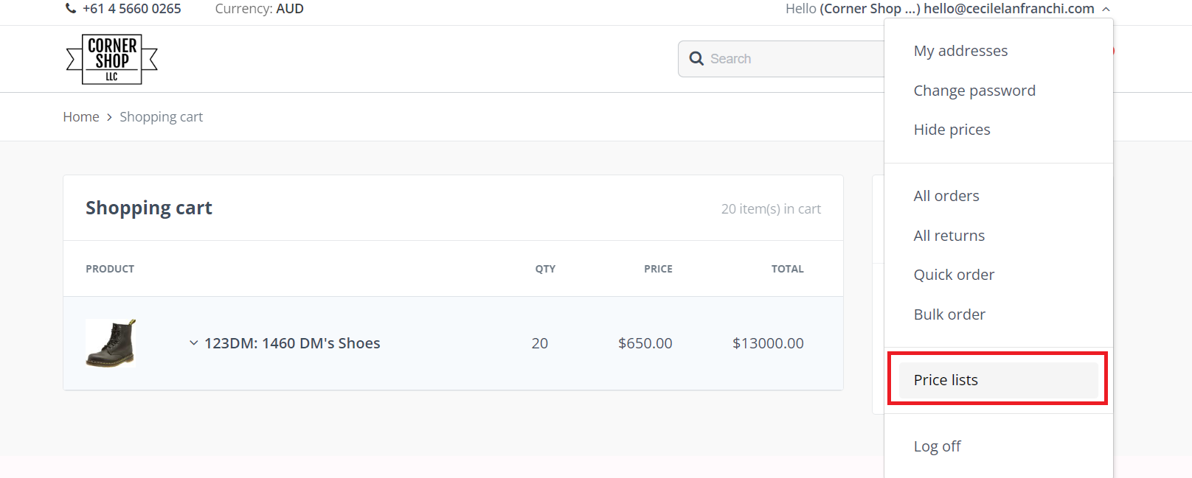Viewport: 1192px width, 478px height.
Task: Go to Home breadcrumb
Action: pos(81,117)
